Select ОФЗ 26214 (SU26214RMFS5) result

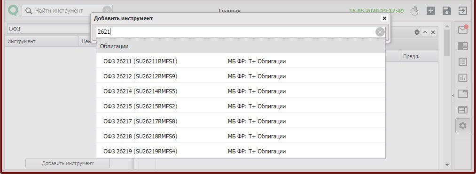pos(241,91)
